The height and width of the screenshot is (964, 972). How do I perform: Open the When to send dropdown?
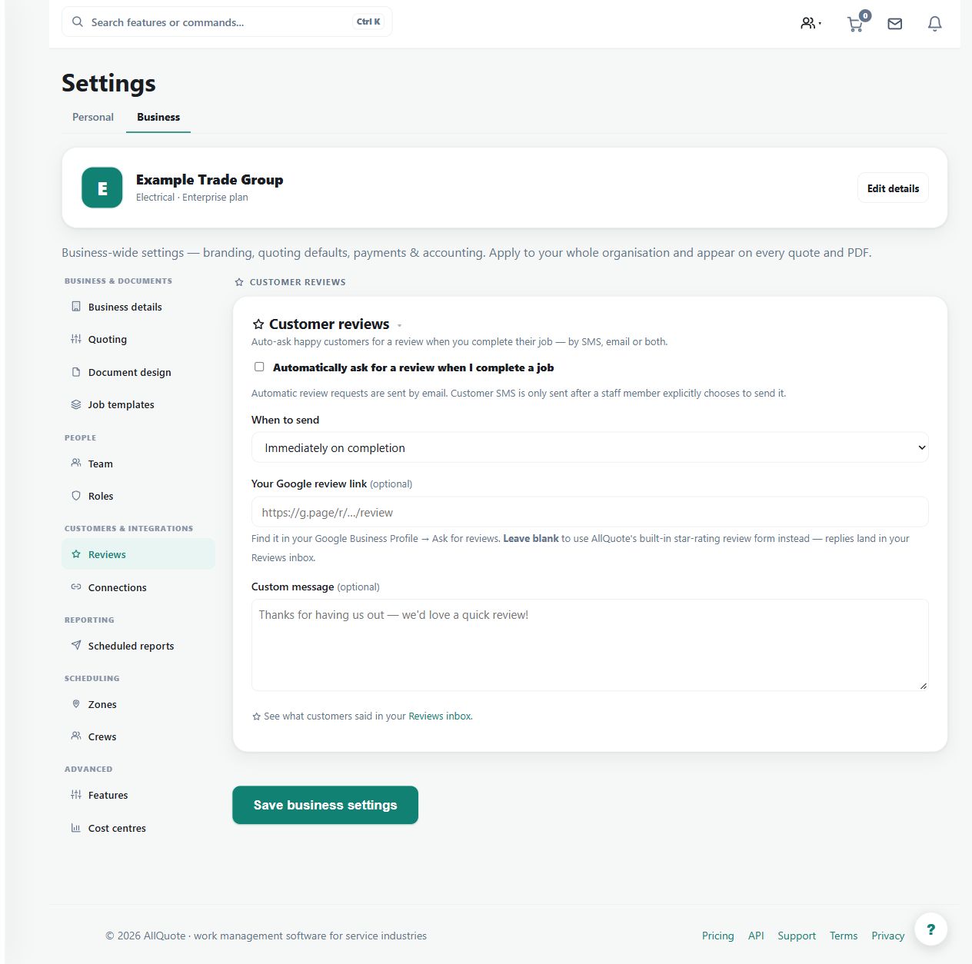(590, 447)
